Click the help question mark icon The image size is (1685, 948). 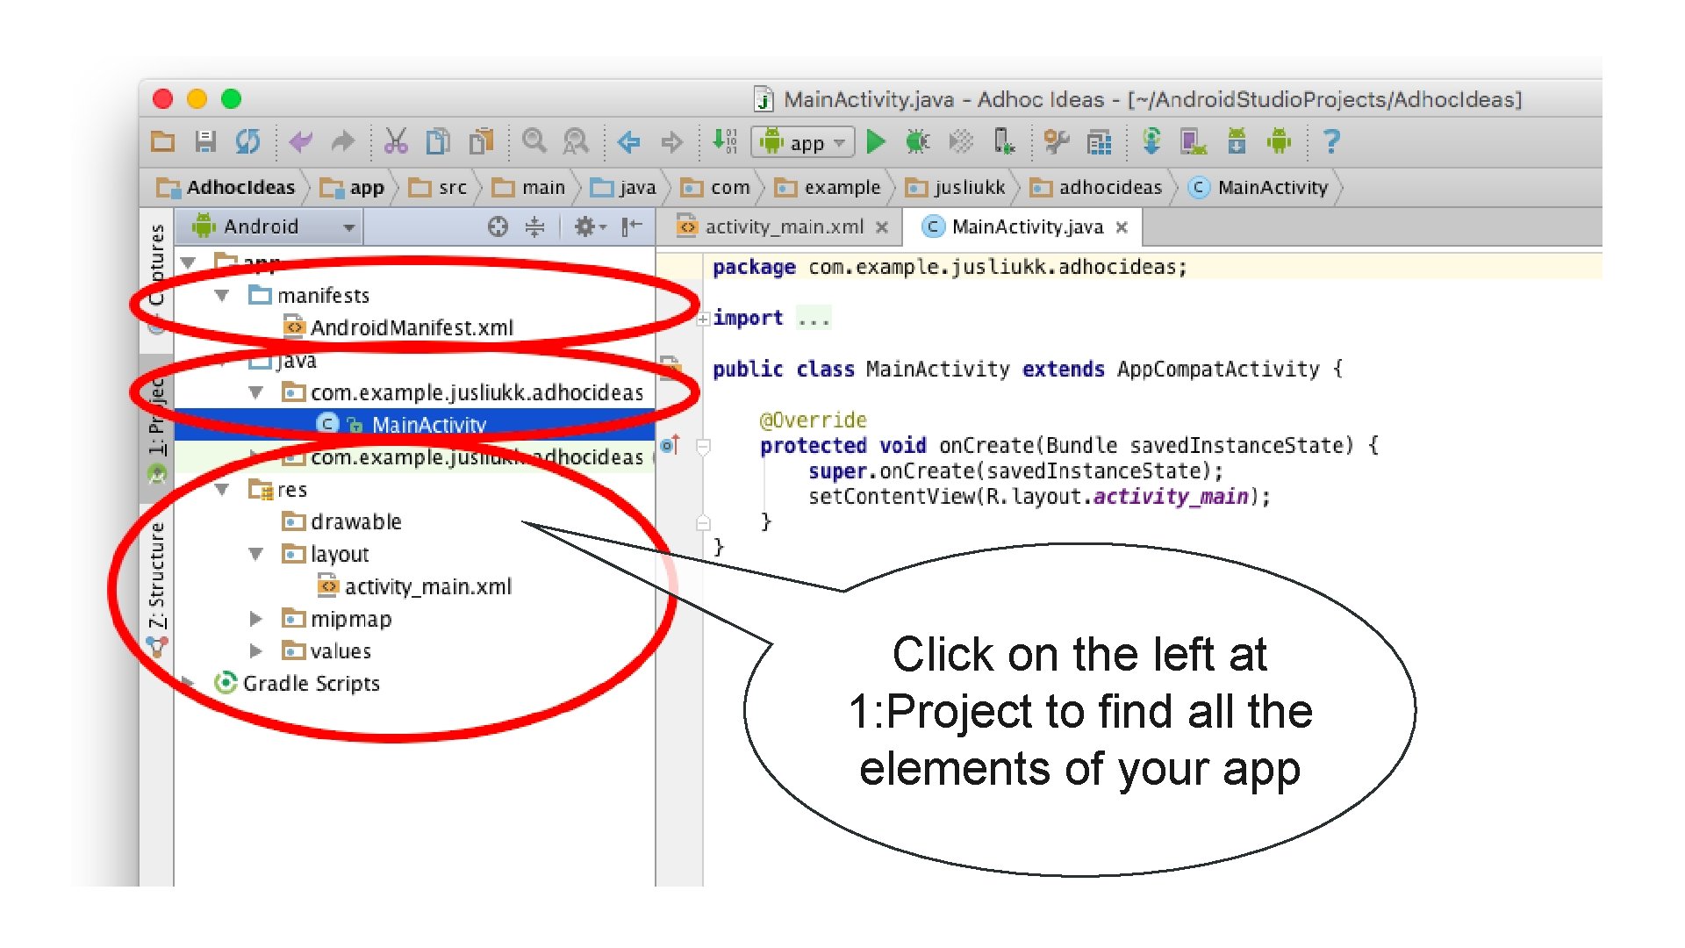(x=1330, y=142)
